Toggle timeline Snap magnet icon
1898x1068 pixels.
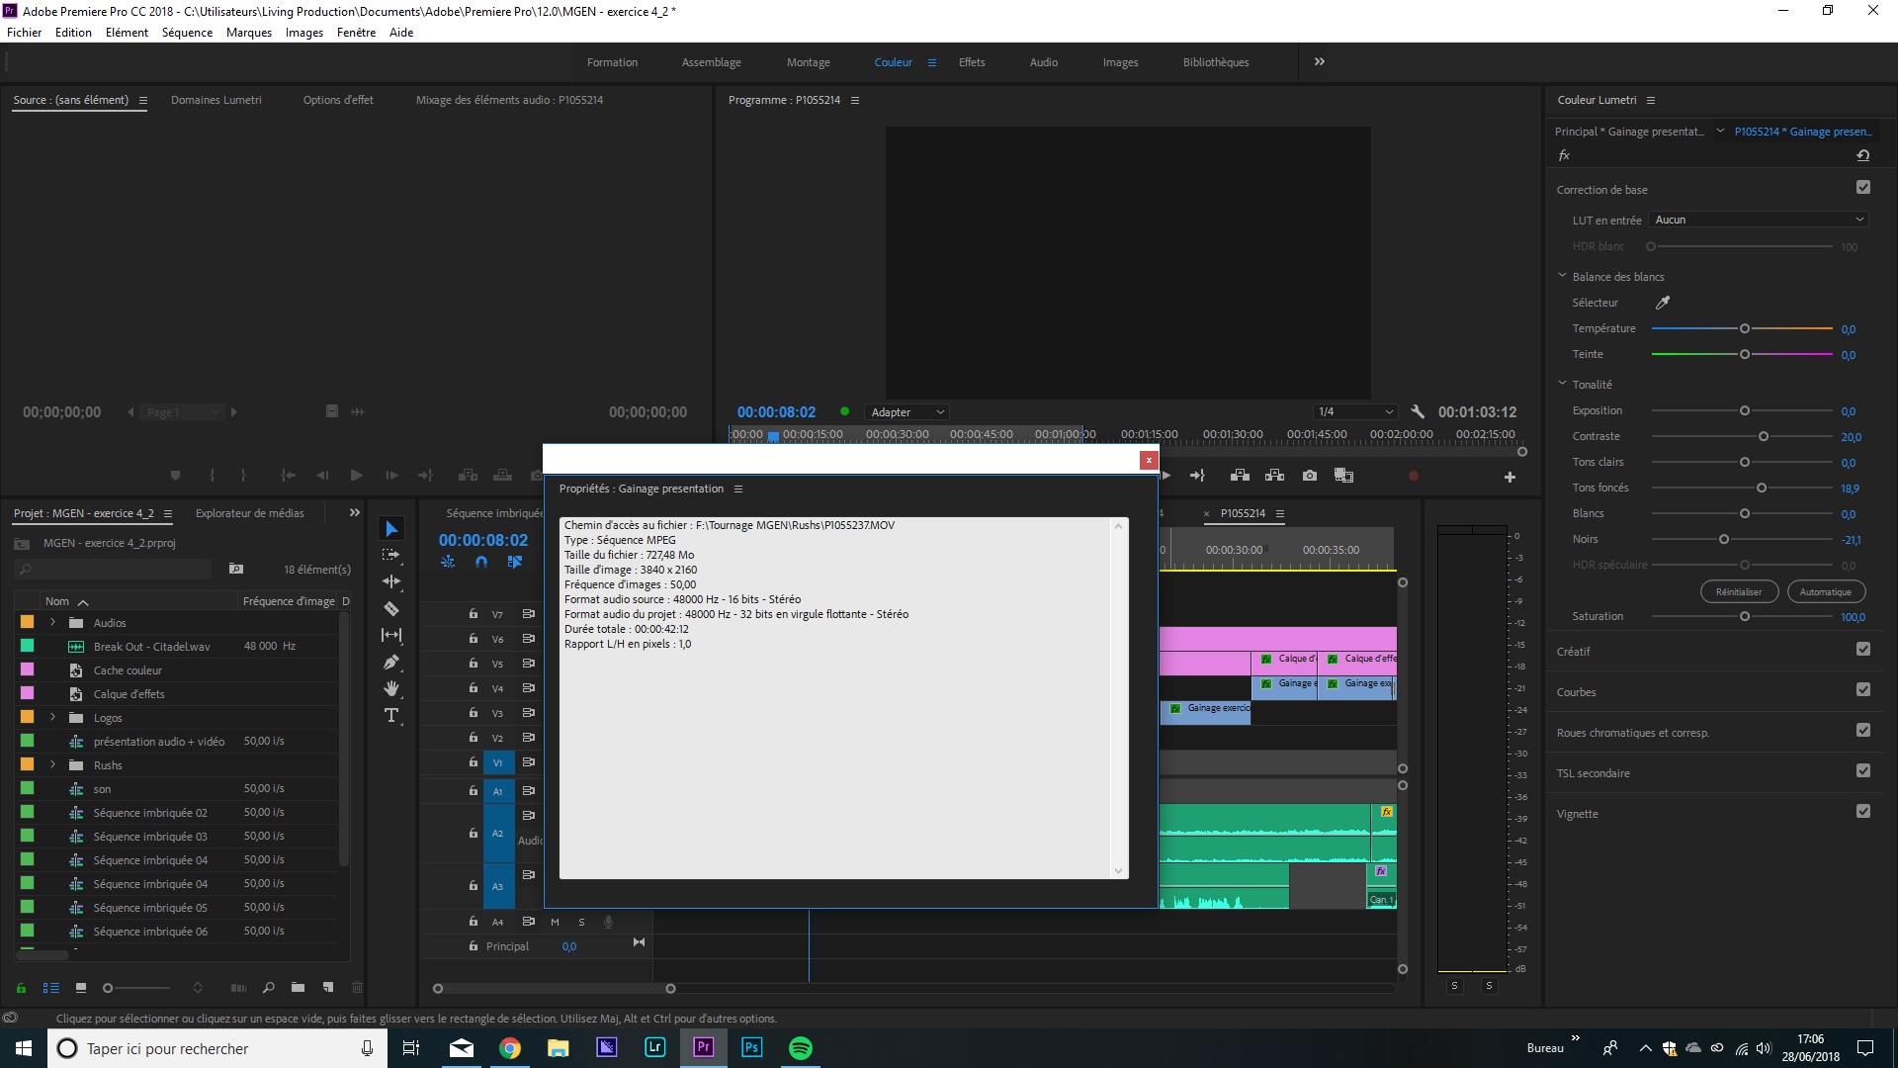481,562
